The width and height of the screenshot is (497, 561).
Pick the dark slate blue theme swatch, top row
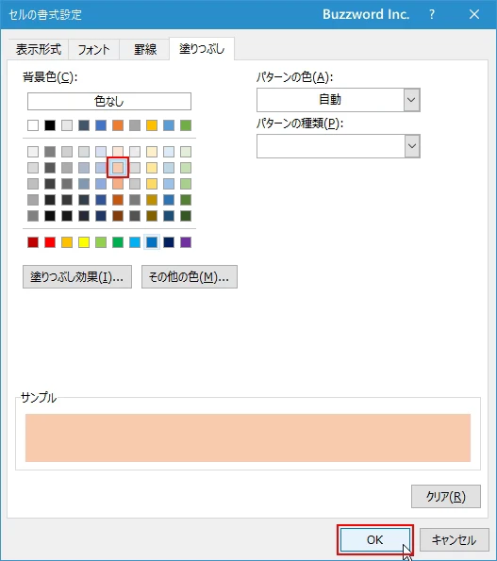(x=84, y=125)
